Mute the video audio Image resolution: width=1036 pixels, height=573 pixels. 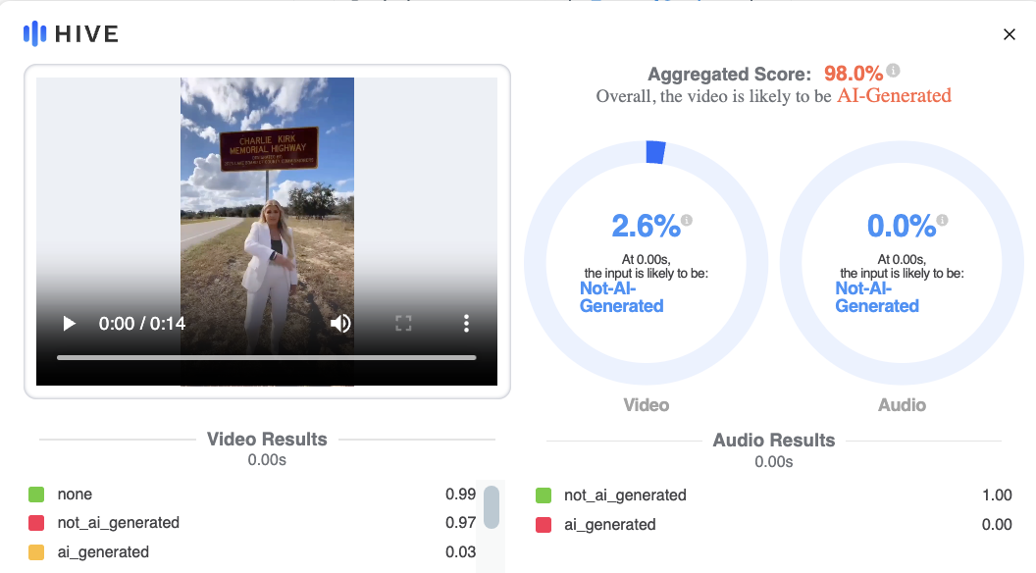[x=340, y=323]
